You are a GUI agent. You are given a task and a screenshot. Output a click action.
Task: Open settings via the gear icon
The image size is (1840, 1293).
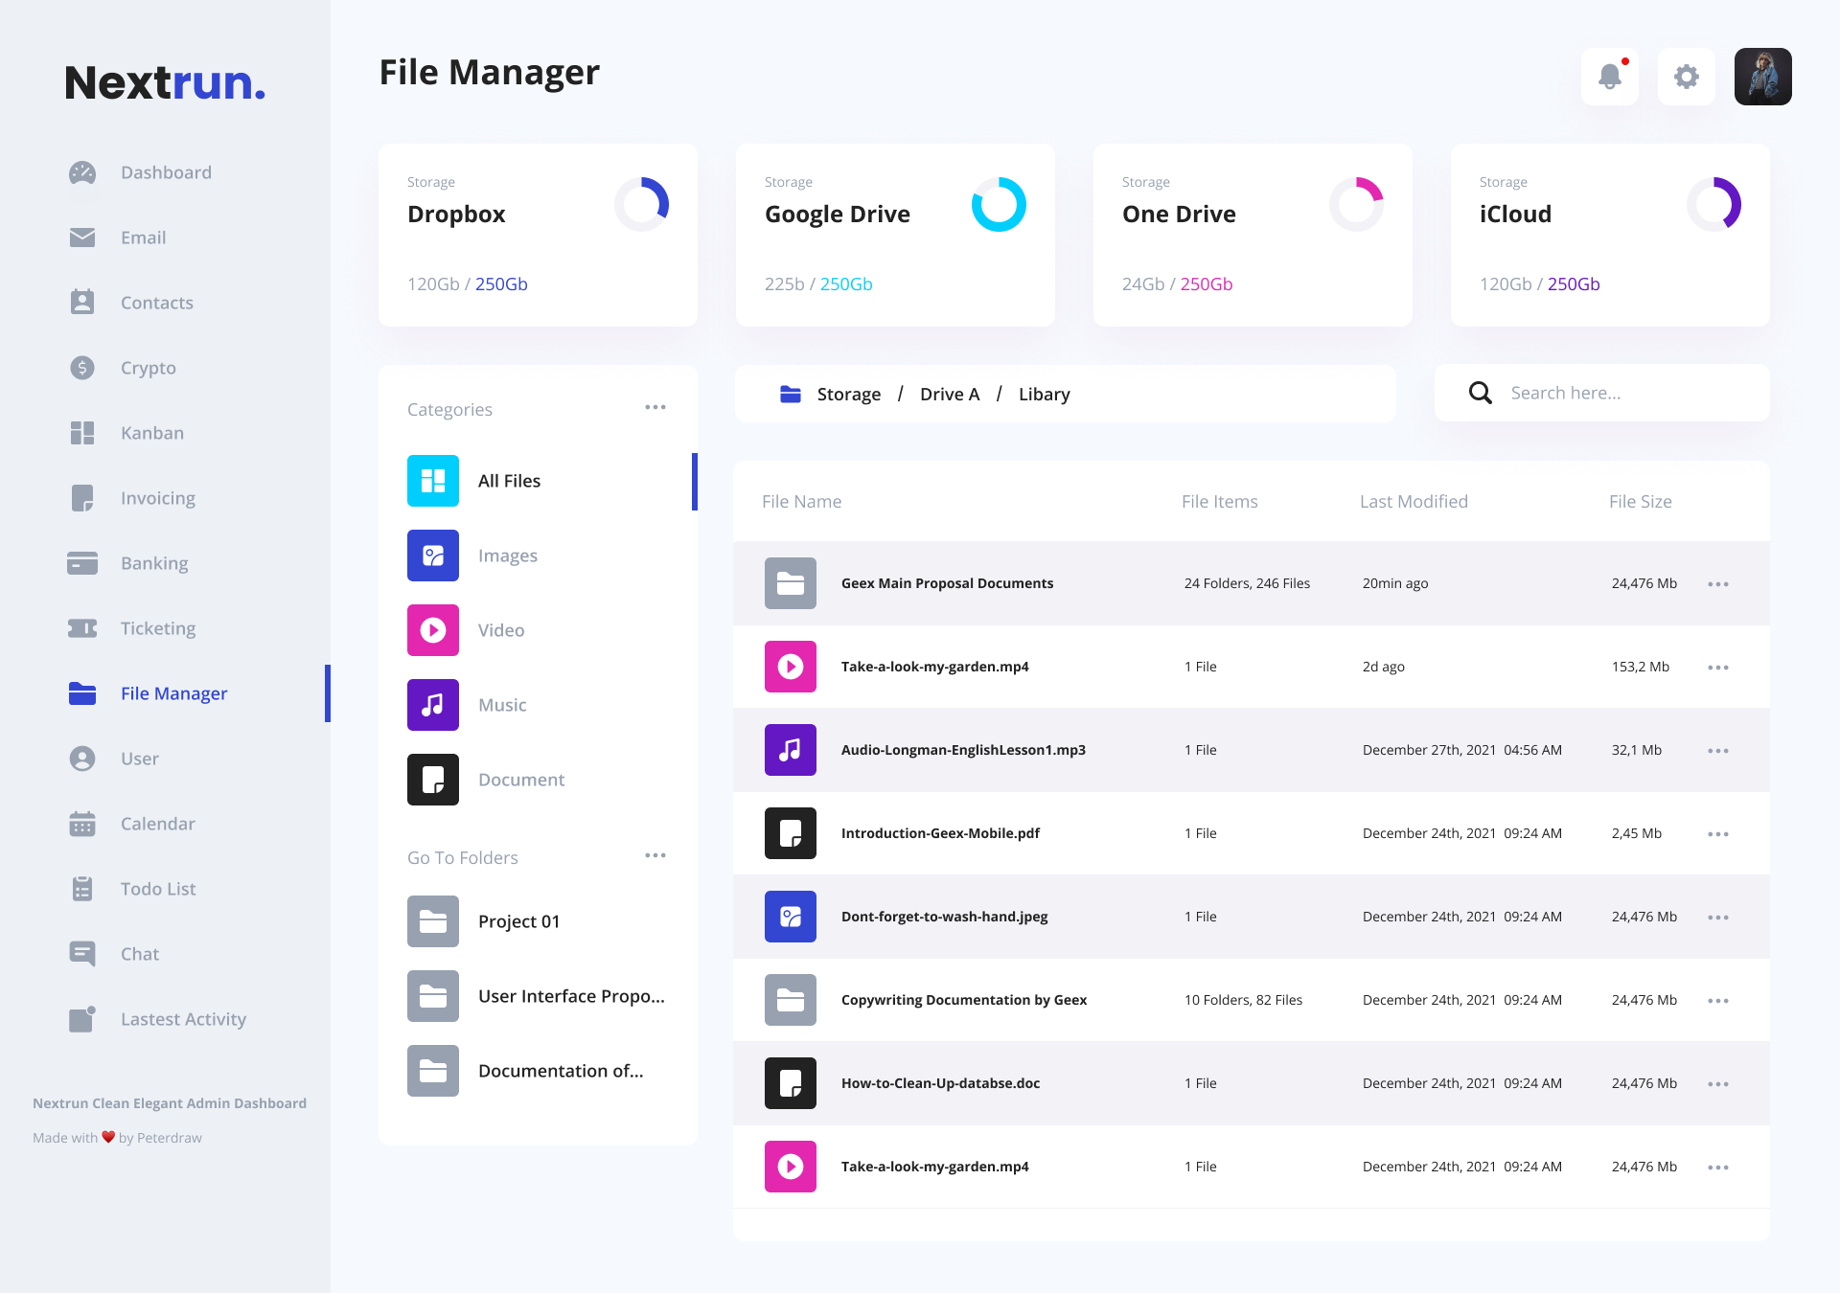pos(1687,77)
